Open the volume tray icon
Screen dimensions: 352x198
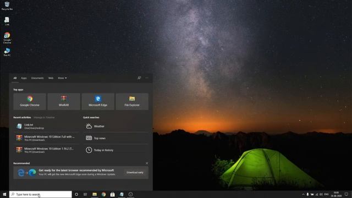pyautogui.click(x=321, y=194)
